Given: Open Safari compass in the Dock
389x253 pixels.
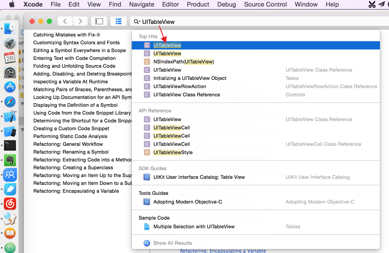Looking at the screenshot, I should tap(10, 102).
